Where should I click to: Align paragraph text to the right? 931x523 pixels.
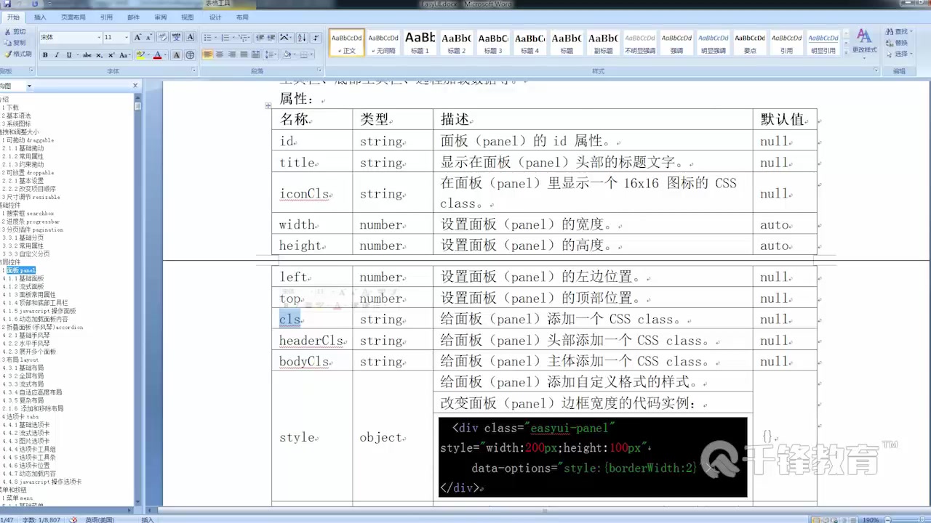[232, 54]
